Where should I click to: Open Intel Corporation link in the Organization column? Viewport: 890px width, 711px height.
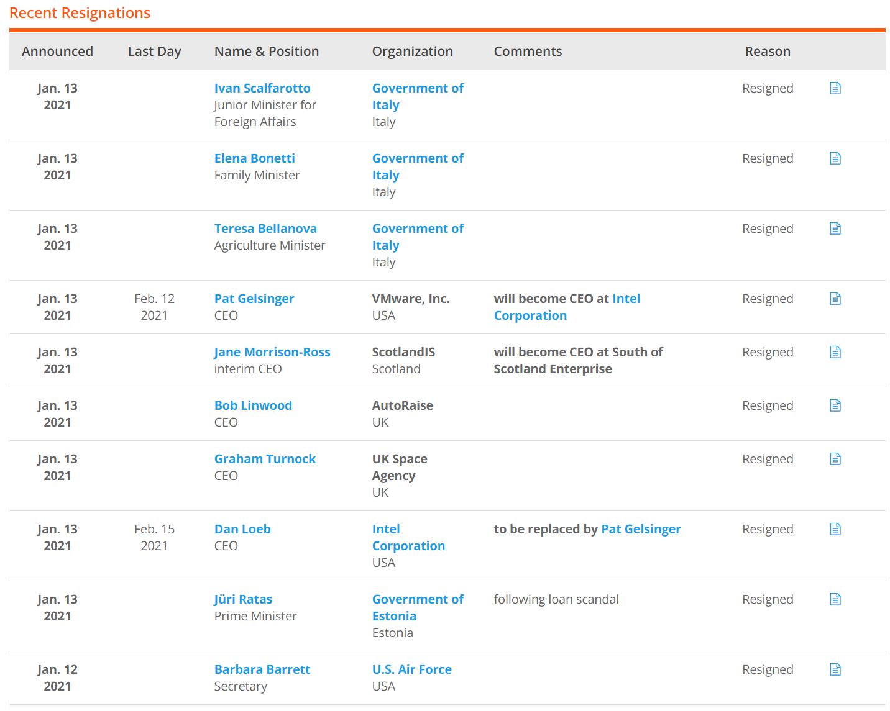point(408,537)
